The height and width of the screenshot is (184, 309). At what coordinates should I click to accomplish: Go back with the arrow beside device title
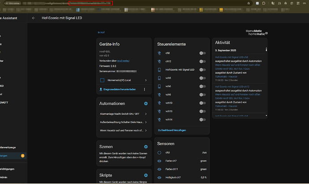[34, 18]
